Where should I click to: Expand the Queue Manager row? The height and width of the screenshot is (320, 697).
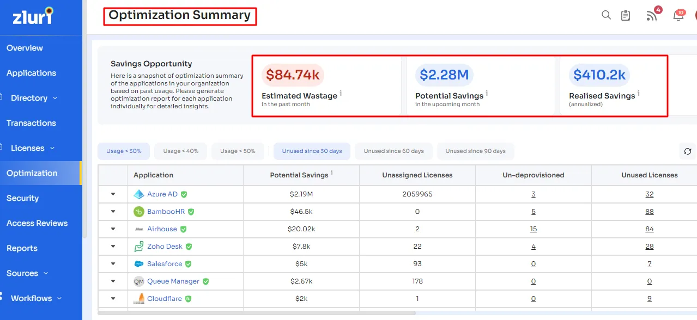click(x=113, y=281)
